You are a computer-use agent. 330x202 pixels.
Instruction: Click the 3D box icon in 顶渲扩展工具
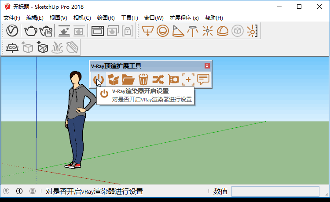pos(113,79)
